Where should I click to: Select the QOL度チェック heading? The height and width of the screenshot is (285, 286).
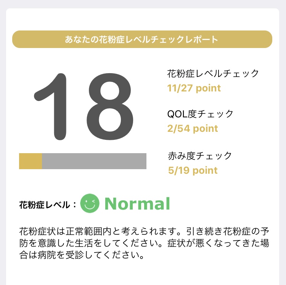[x=200, y=114]
